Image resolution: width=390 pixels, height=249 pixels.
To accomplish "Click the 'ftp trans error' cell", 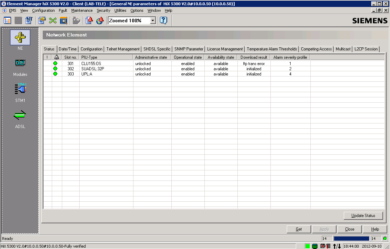I will click(x=254, y=63).
